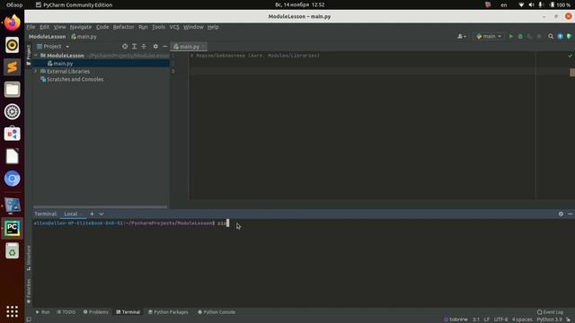Image resolution: width=575 pixels, height=323 pixels.
Task: Open the Обзор activities overview
Action: [x=14, y=4]
